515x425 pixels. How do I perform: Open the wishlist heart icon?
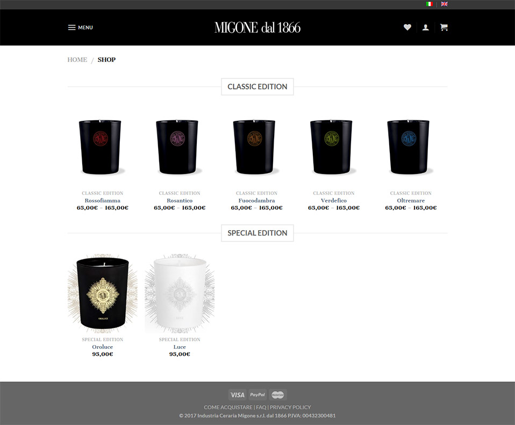pyautogui.click(x=407, y=27)
